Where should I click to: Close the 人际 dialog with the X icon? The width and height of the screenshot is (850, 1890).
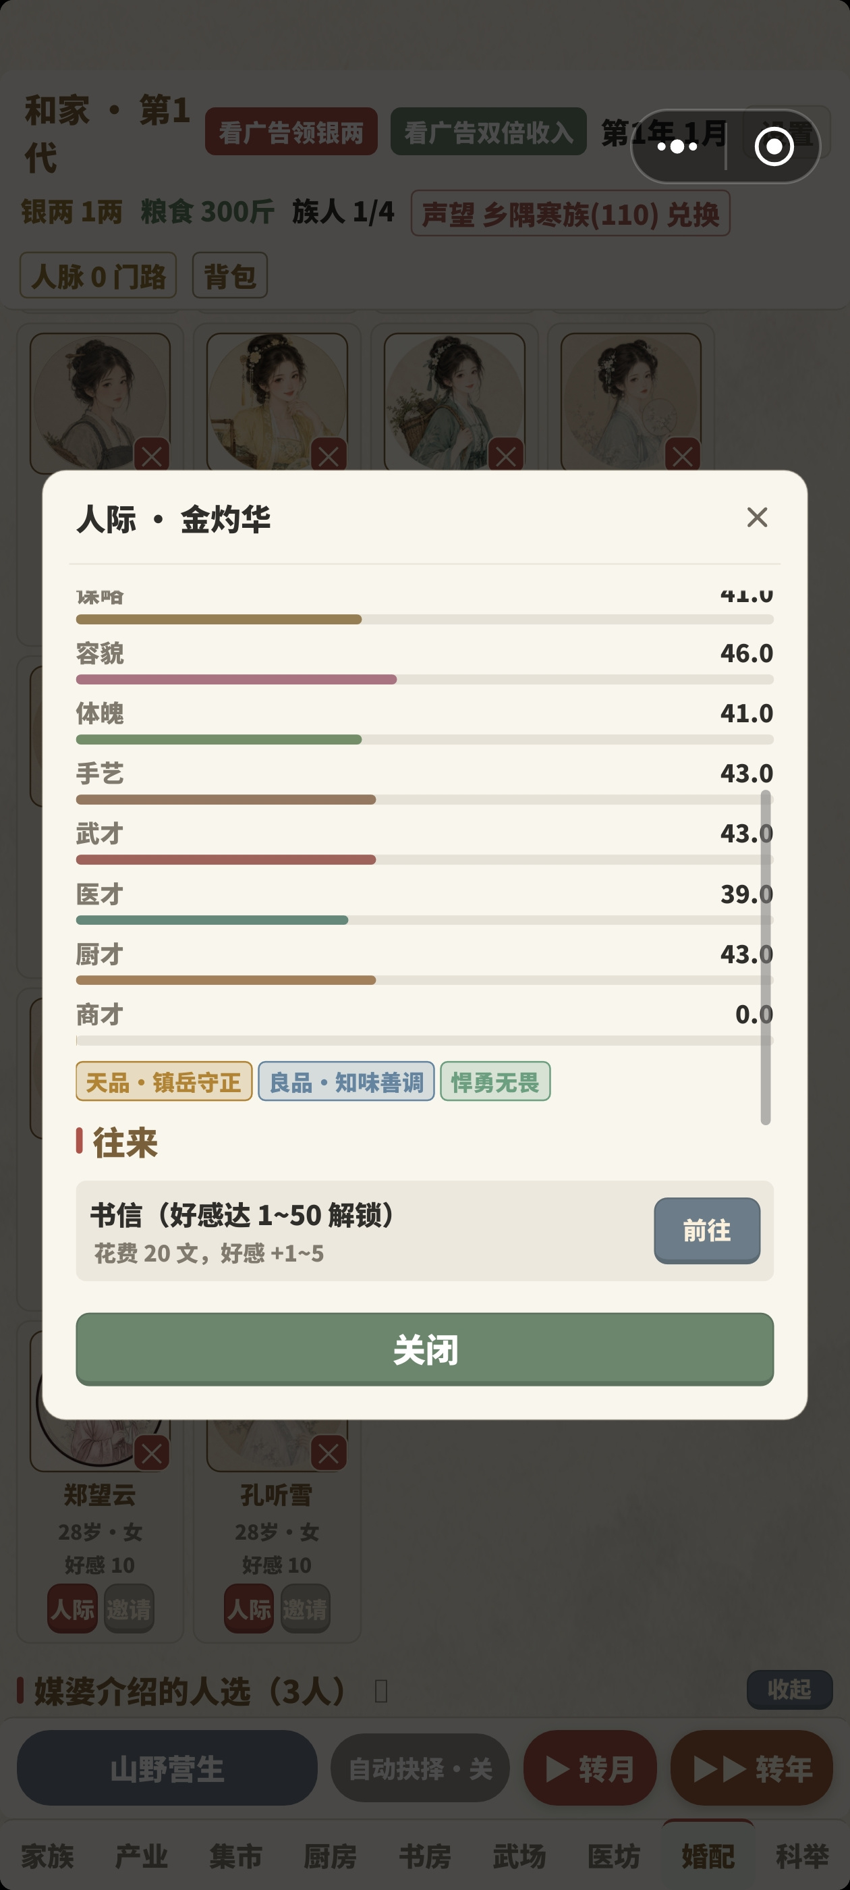[757, 517]
